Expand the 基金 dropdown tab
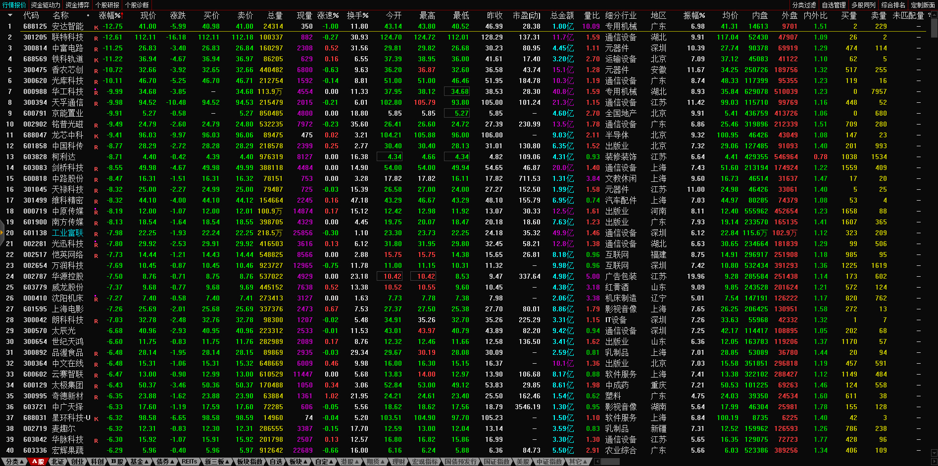The width and height of the screenshot is (938, 466). (x=140, y=462)
